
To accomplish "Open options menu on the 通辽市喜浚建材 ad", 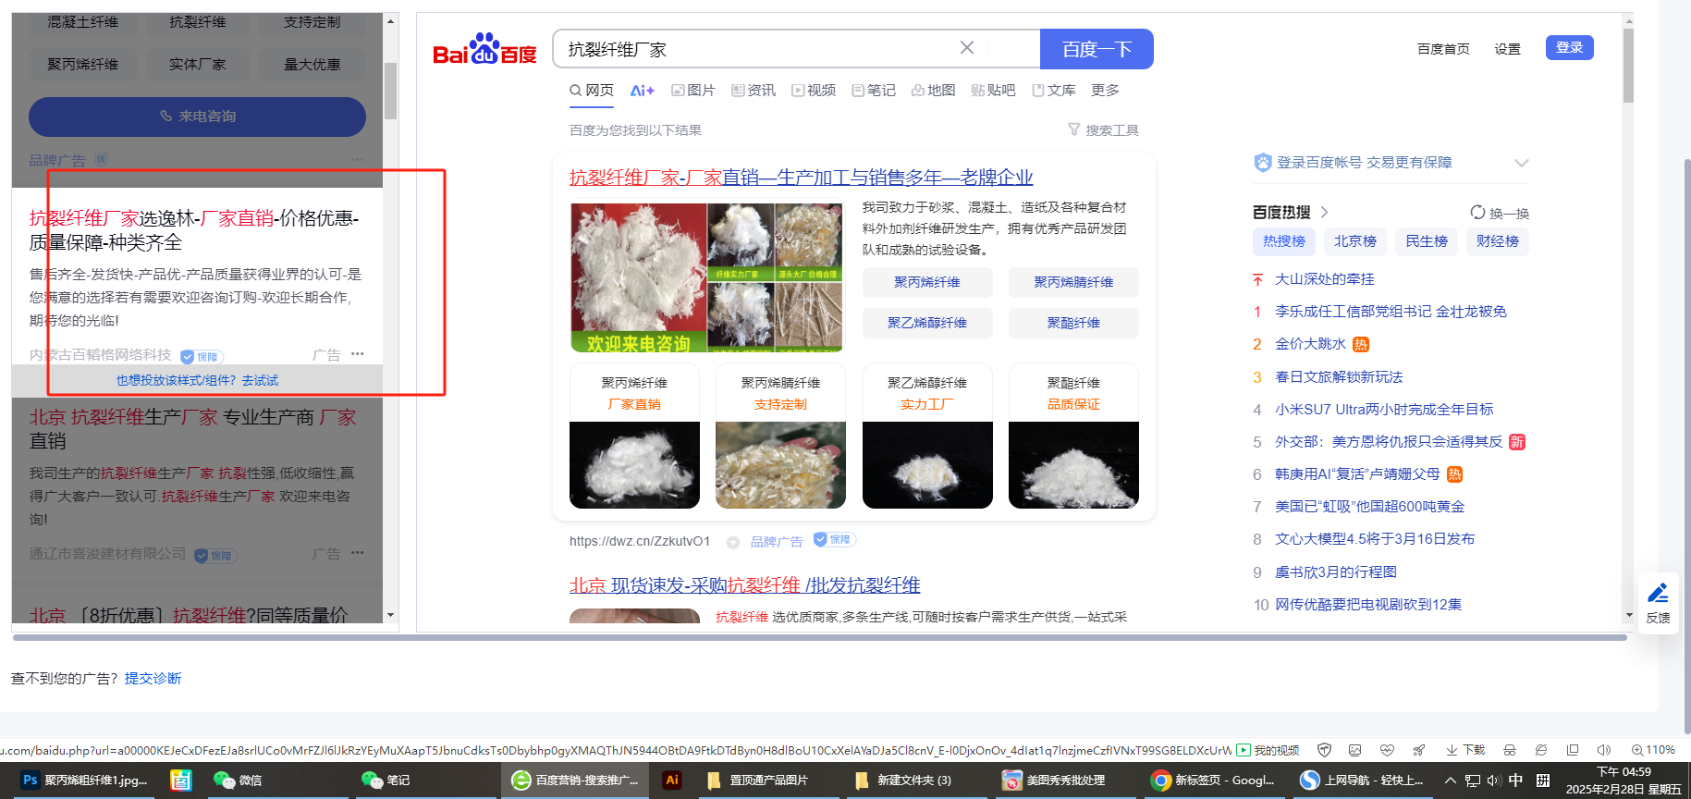I will tap(358, 553).
